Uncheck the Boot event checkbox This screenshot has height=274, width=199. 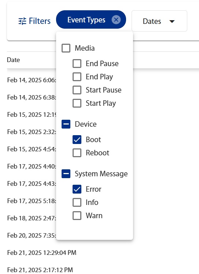point(77,140)
